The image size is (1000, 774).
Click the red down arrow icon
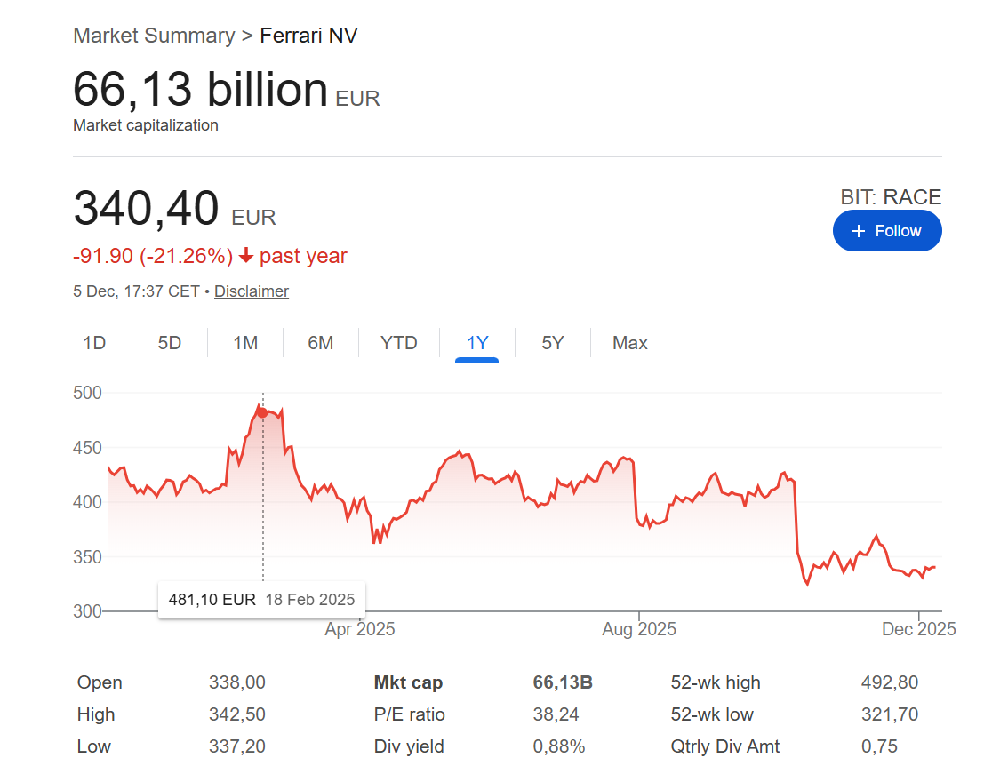(246, 257)
